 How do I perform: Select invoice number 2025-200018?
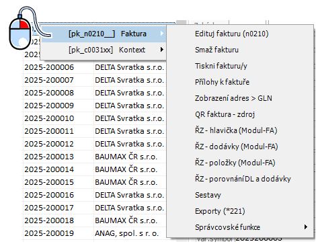click(x=49, y=220)
